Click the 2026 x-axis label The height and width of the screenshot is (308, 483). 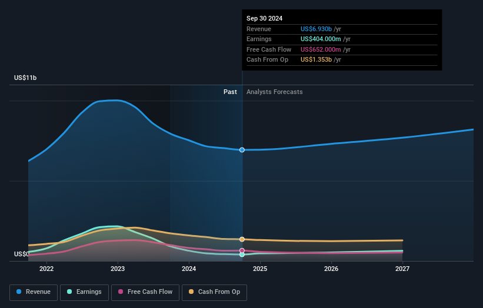coord(331,269)
